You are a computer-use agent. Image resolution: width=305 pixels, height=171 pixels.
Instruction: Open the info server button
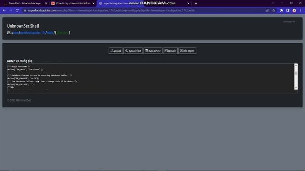point(187,51)
